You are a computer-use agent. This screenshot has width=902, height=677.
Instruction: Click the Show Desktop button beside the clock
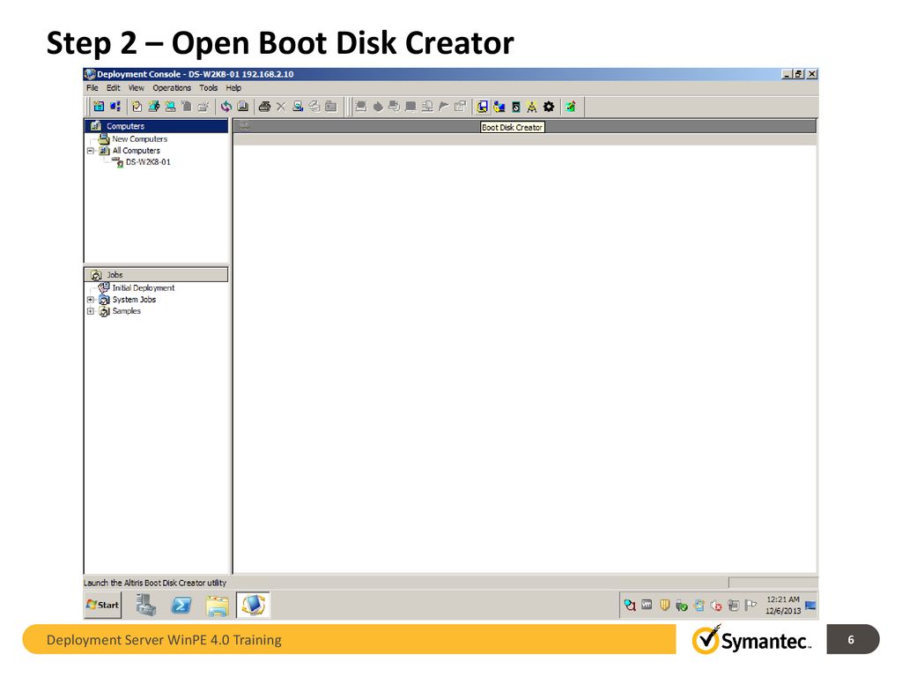coord(811,605)
